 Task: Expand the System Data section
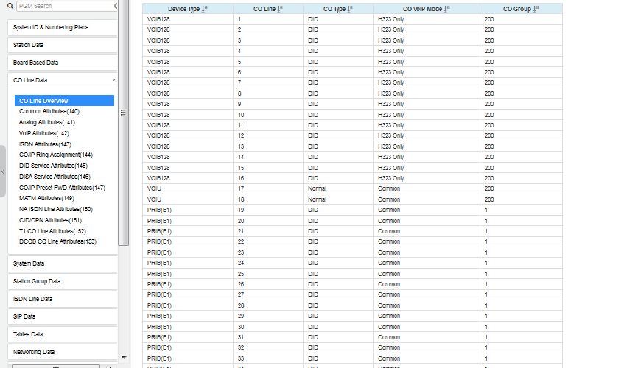click(x=63, y=263)
